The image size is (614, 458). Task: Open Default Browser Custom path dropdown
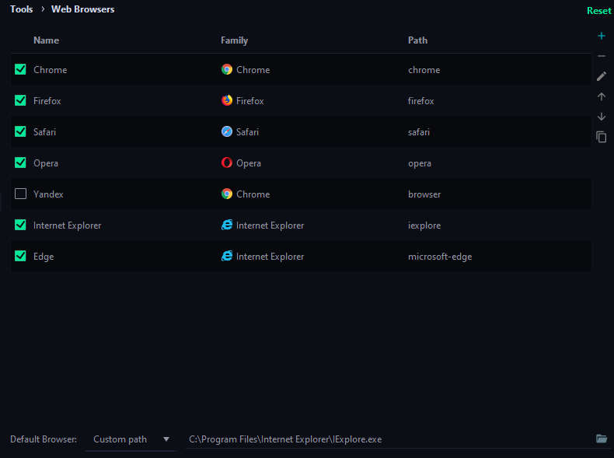[x=131, y=439]
